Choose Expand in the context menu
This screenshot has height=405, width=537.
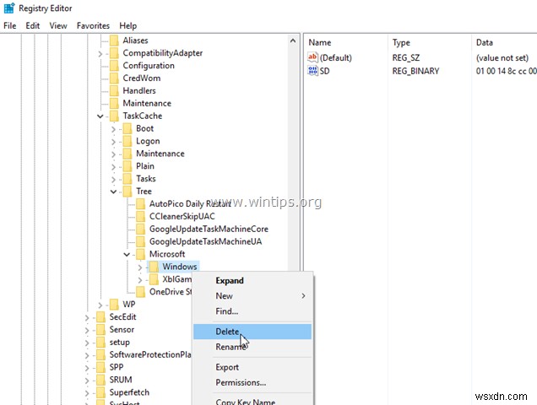click(x=252, y=281)
